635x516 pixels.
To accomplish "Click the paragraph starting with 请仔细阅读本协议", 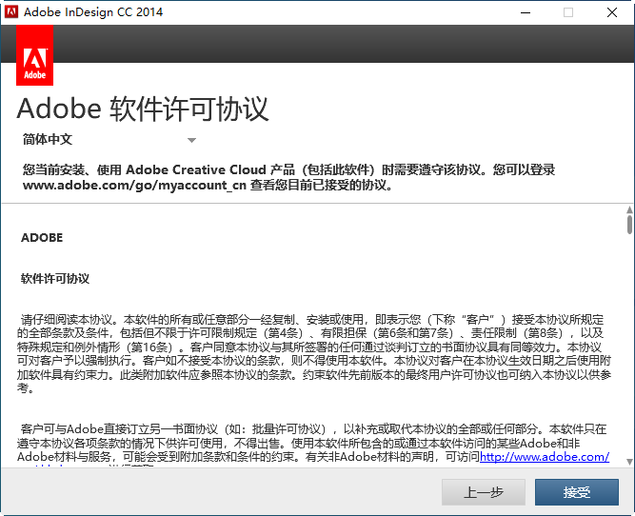I will 314,353.
